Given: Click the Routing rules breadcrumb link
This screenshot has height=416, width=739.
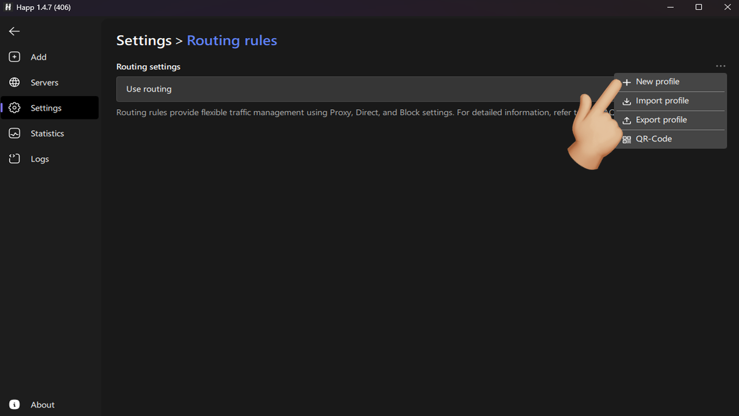Looking at the screenshot, I should tap(232, 40).
